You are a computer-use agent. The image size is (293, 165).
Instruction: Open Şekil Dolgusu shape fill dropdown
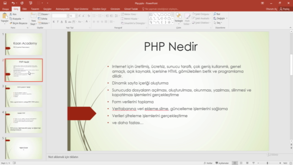click(x=201, y=14)
